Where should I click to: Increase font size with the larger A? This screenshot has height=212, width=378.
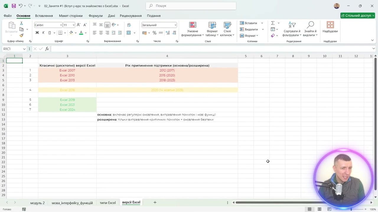79,25
